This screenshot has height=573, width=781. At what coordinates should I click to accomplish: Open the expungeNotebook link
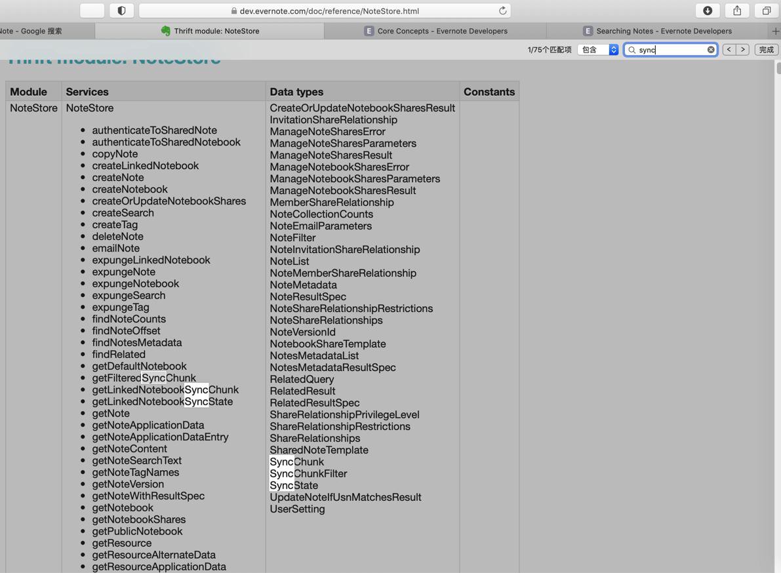[x=135, y=284]
